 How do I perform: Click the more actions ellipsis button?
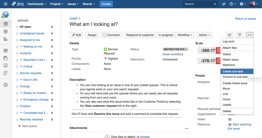point(250,35)
